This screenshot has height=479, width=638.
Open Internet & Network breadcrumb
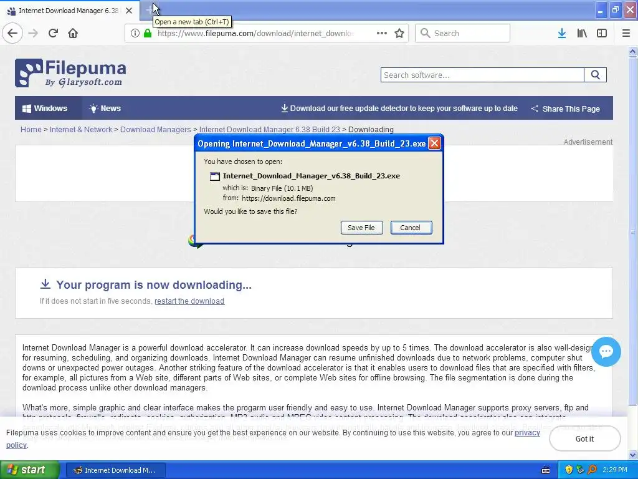[x=81, y=130]
